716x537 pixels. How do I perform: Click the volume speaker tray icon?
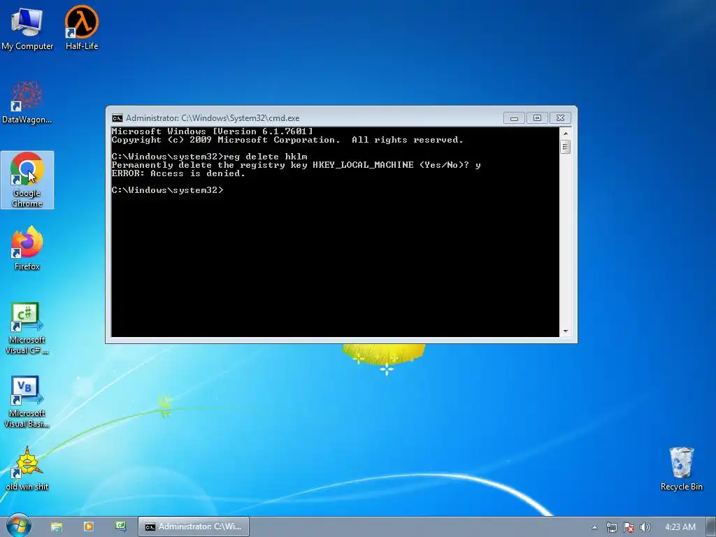(645, 527)
